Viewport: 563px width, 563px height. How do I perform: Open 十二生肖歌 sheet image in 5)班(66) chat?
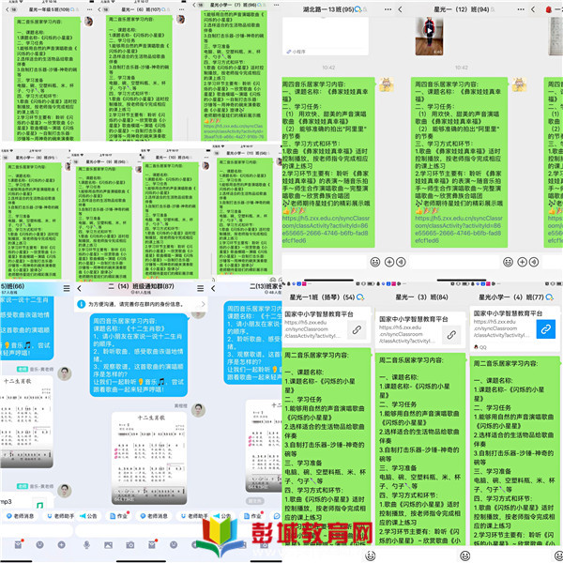26,420
